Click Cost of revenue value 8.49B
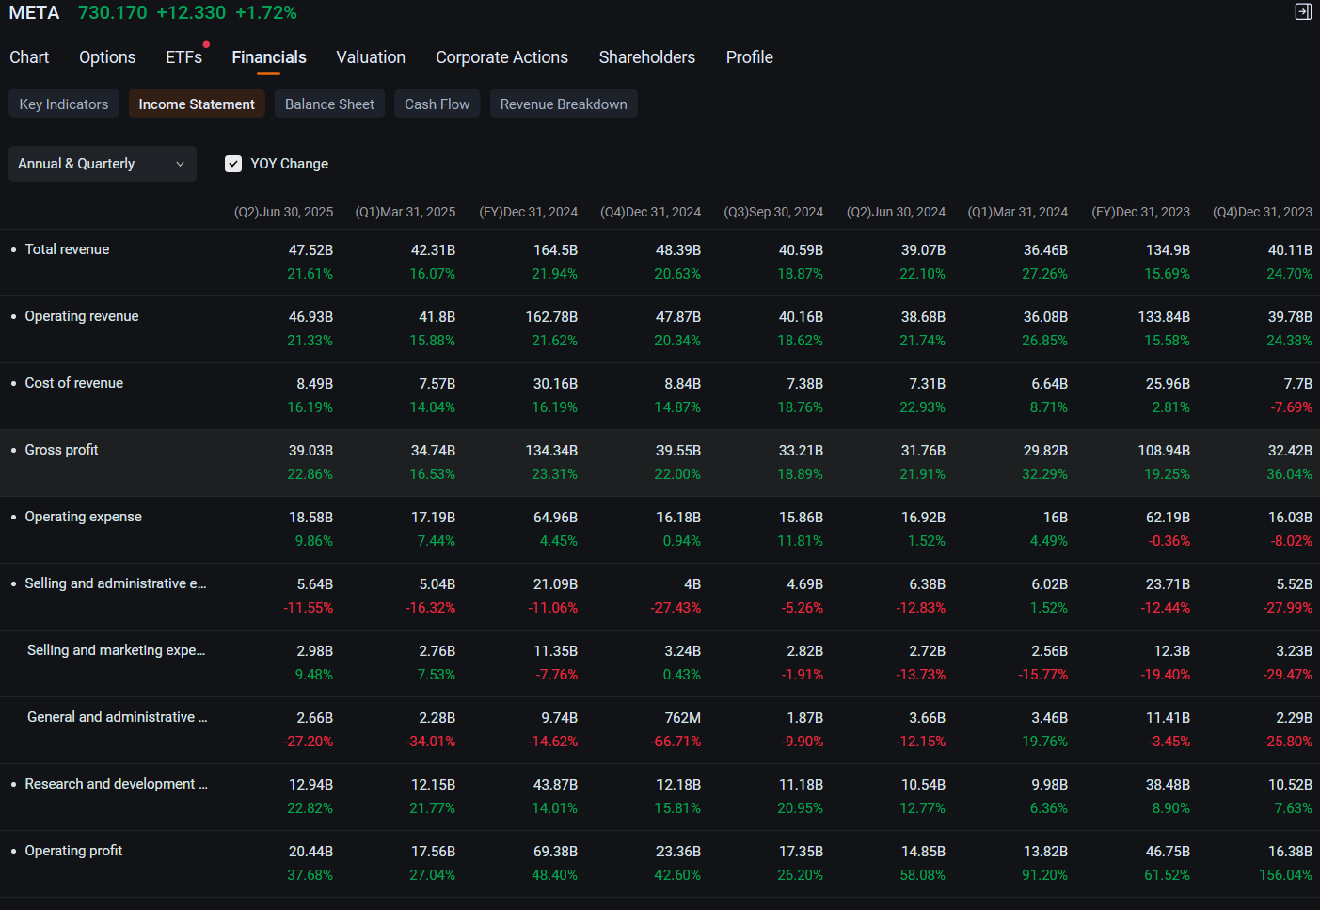The image size is (1320, 910). (315, 384)
